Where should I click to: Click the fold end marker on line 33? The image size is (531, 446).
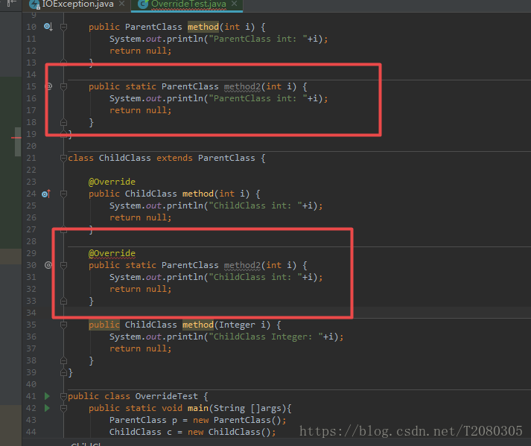(x=63, y=301)
